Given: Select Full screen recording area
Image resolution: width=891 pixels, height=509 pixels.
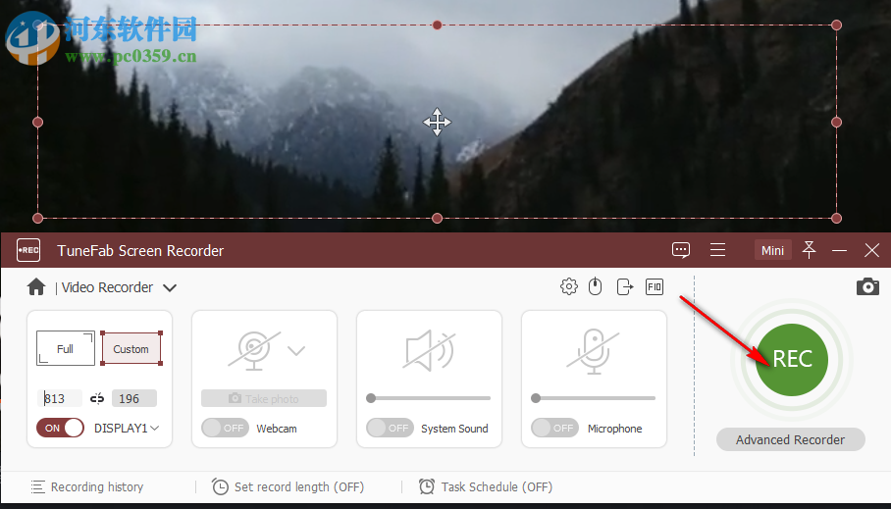Looking at the screenshot, I should click(66, 348).
